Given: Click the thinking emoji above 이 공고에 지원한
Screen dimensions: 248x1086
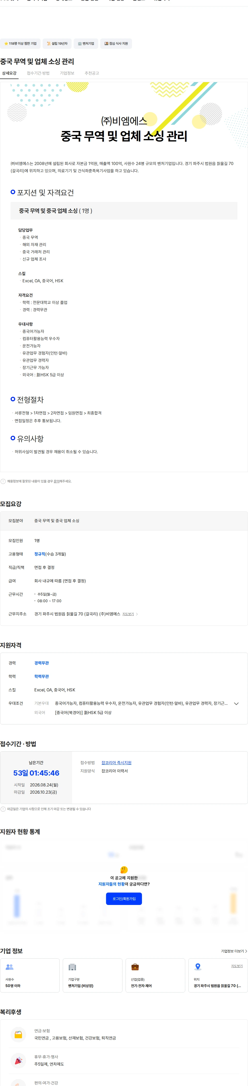Looking at the screenshot, I should pos(124,870).
